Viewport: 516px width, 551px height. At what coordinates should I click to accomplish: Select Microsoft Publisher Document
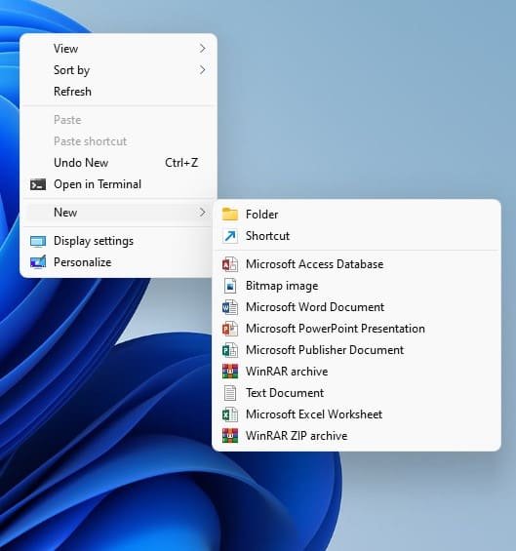pos(356,350)
